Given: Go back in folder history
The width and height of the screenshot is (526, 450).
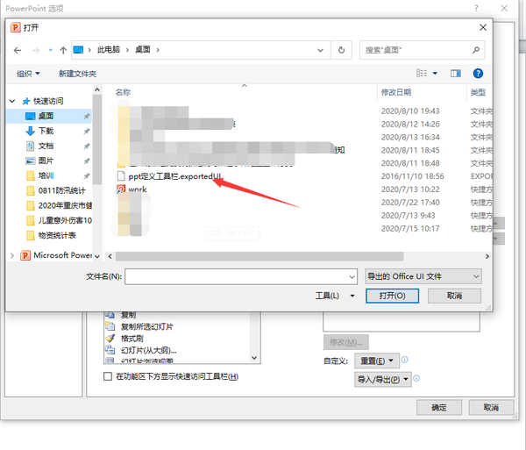Looking at the screenshot, I should (18, 50).
